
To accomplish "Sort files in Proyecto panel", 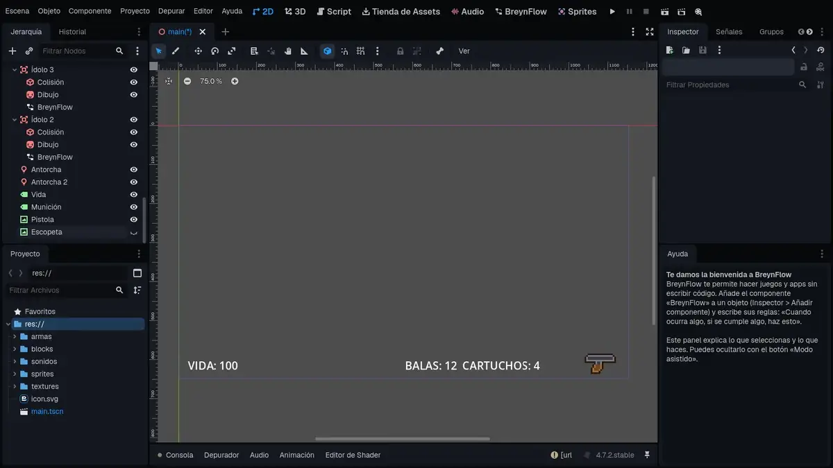I will [137, 290].
